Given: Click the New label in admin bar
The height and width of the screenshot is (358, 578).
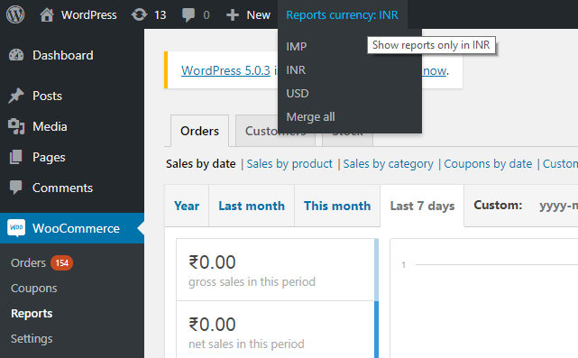Looking at the screenshot, I should pyautogui.click(x=259, y=15).
